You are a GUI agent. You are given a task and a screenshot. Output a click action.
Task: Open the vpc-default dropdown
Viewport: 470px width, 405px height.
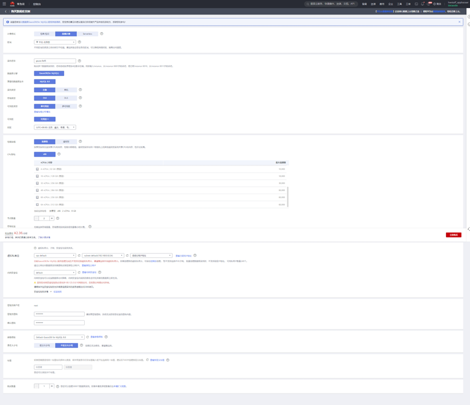click(55, 256)
